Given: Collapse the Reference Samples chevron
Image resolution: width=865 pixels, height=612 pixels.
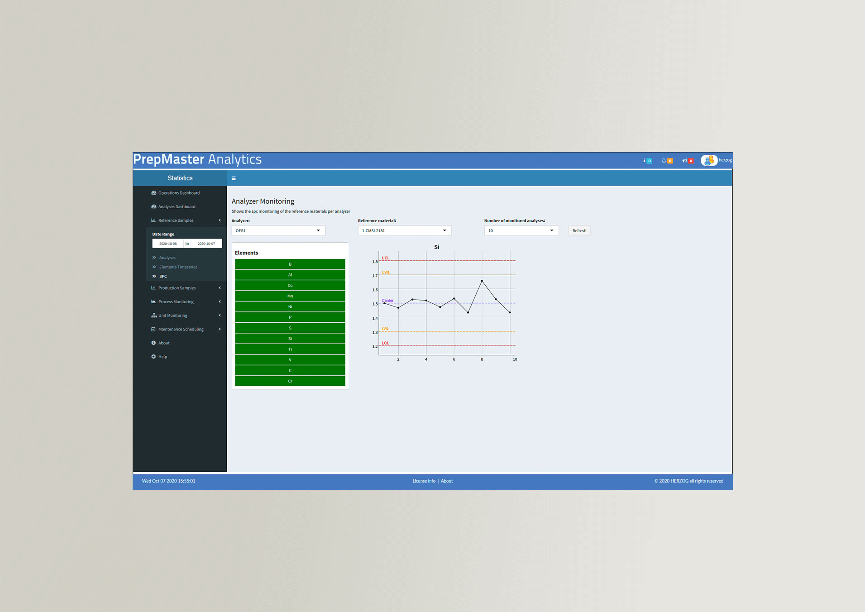Looking at the screenshot, I should 220,220.
